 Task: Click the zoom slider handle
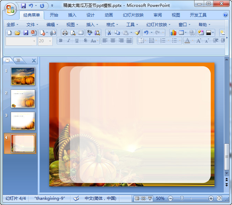click(182, 198)
